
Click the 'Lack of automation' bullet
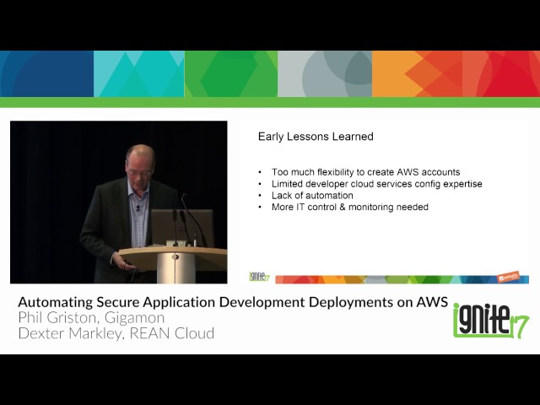[312, 195]
